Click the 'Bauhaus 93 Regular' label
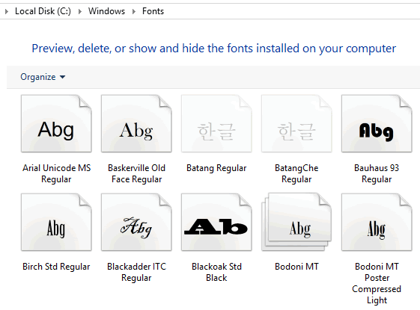Screen dimensions: 420x310 click(377, 173)
